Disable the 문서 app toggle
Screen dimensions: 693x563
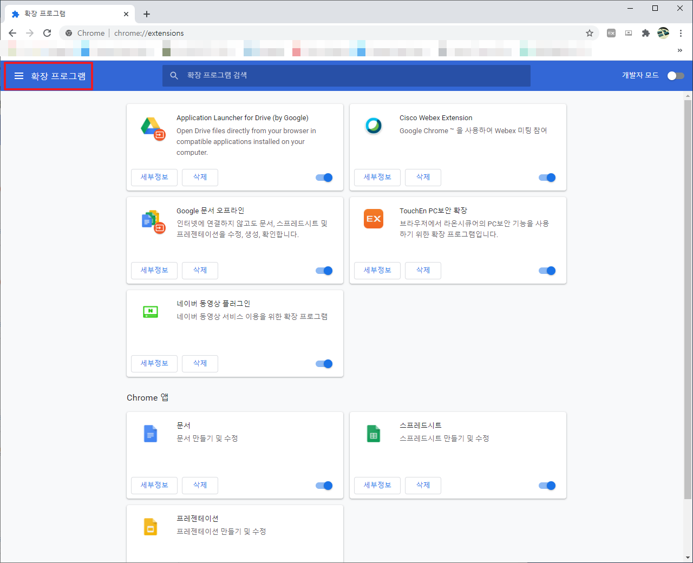(x=324, y=486)
